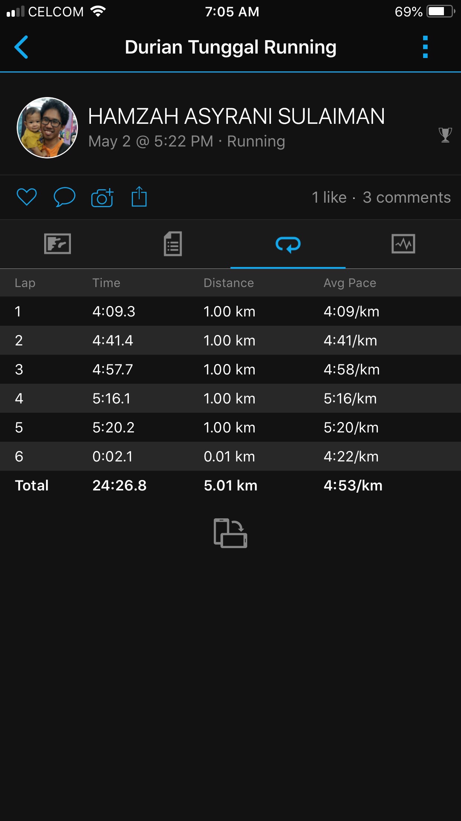
Task: Tap the comment speech bubble icon
Action: (64, 197)
